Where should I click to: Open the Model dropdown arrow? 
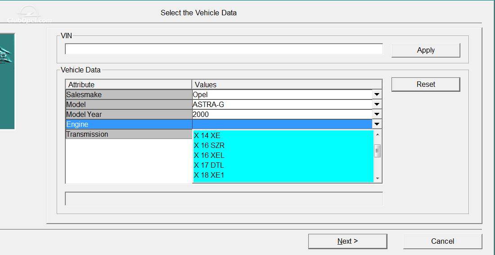click(x=376, y=104)
